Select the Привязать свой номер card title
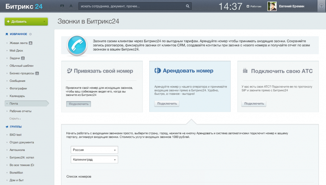Screen dimensions: 326x185 coord(103,71)
